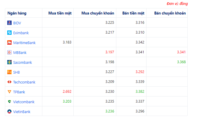Select MBBank red transfer buy rate 3.197
The height and width of the screenshot is (120, 197).
coord(110,52)
